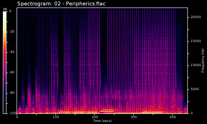Click the '20000' frequency axis label
The width and height of the screenshot is (207, 124).
tap(196, 17)
